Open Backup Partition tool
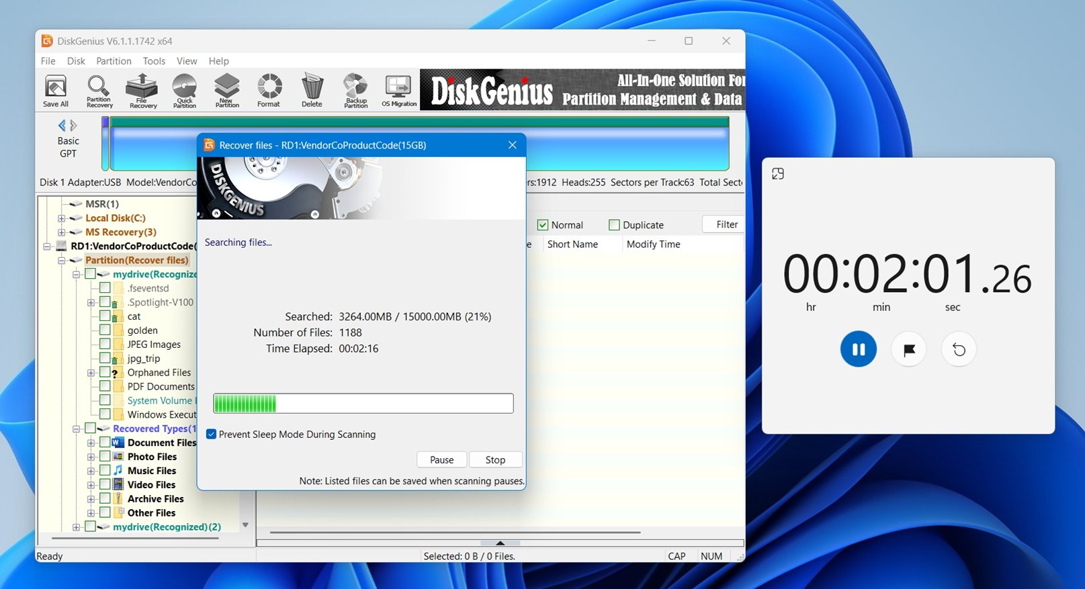The height and width of the screenshot is (589, 1085). (x=356, y=91)
